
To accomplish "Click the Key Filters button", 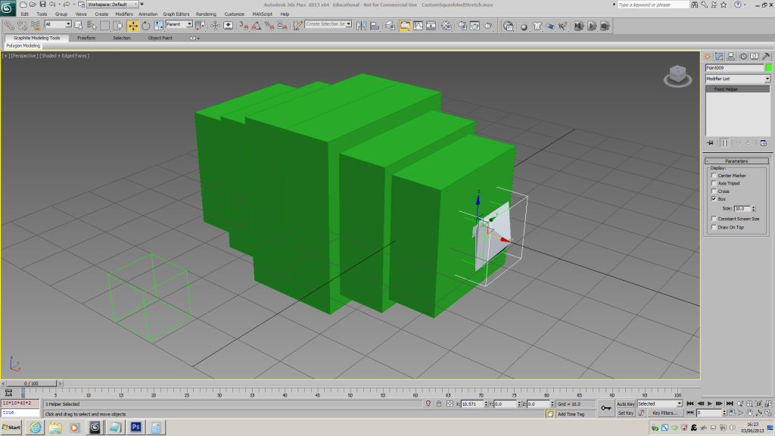I will point(665,413).
